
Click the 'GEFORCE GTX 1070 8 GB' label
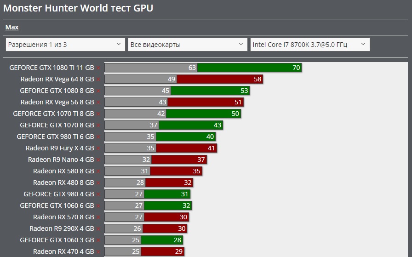tap(57, 125)
